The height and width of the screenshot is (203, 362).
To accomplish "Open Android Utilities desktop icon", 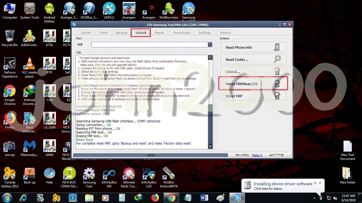I will click(49, 13).
